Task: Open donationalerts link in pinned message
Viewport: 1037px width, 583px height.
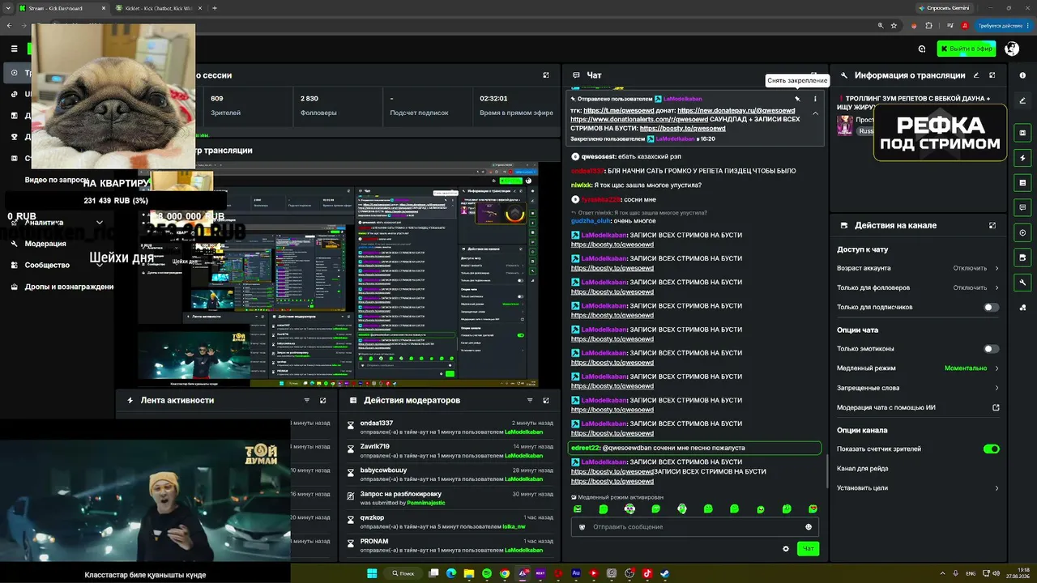Action: coord(638,119)
